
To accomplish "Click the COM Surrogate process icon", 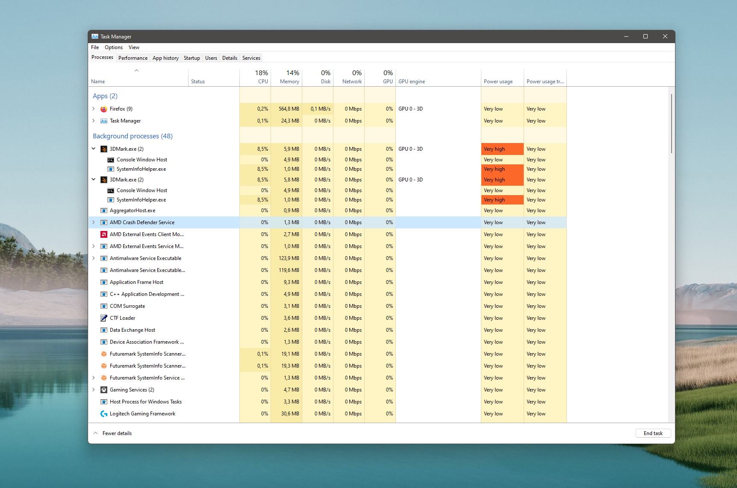I will (x=103, y=306).
